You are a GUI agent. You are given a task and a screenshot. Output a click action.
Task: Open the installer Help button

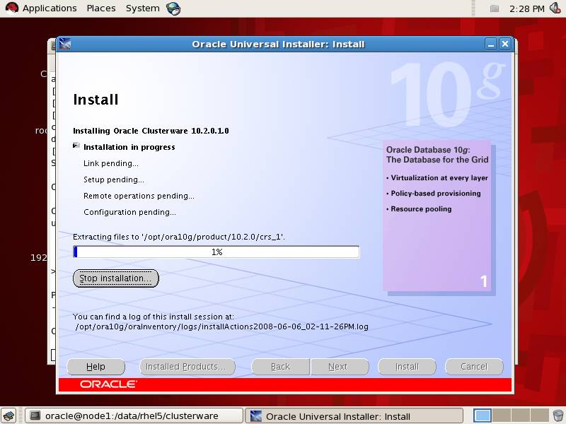[96, 367]
